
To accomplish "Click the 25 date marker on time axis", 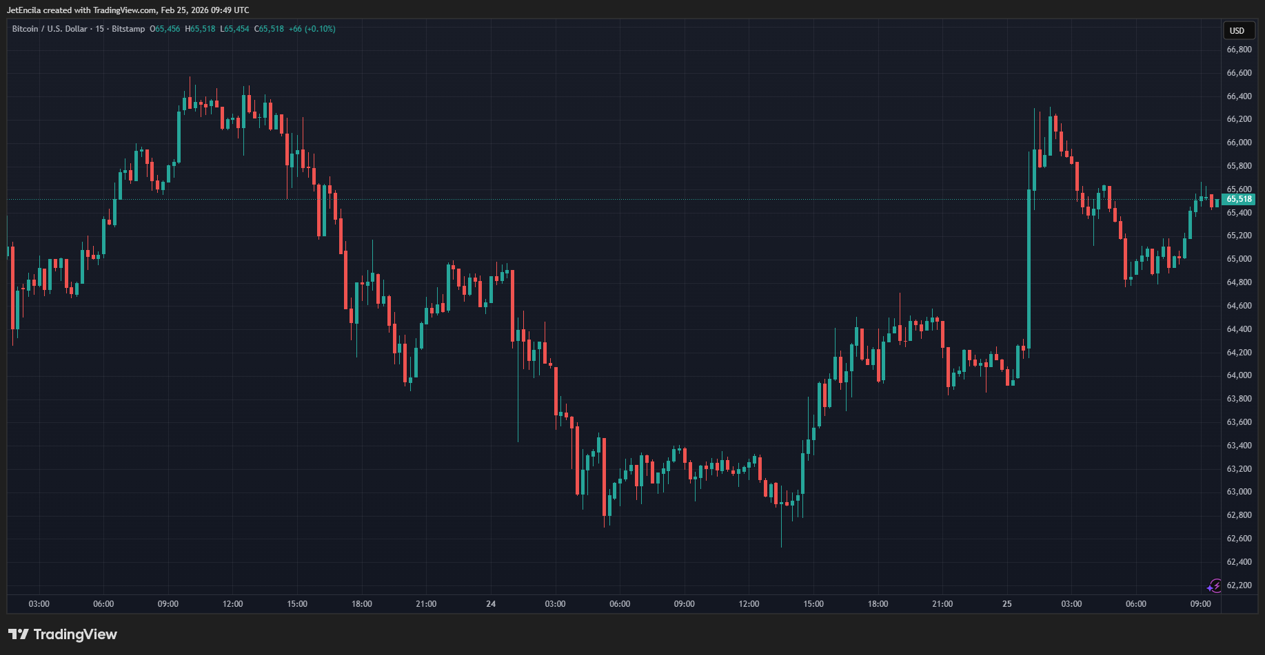I will point(1007,604).
